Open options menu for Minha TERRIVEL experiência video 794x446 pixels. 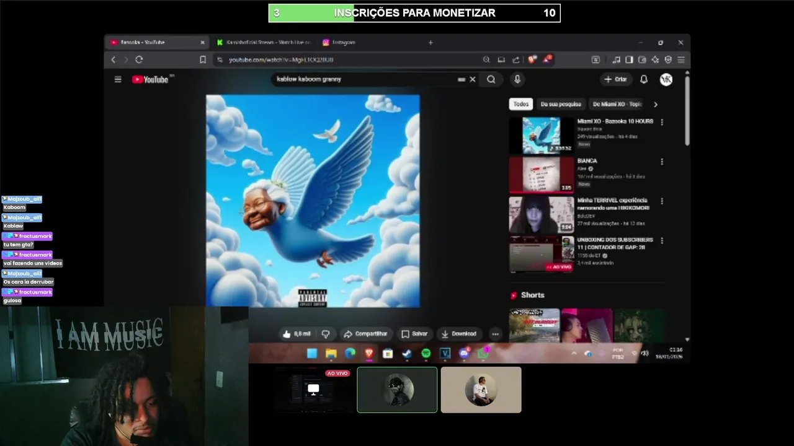pyautogui.click(x=662, y=201)
